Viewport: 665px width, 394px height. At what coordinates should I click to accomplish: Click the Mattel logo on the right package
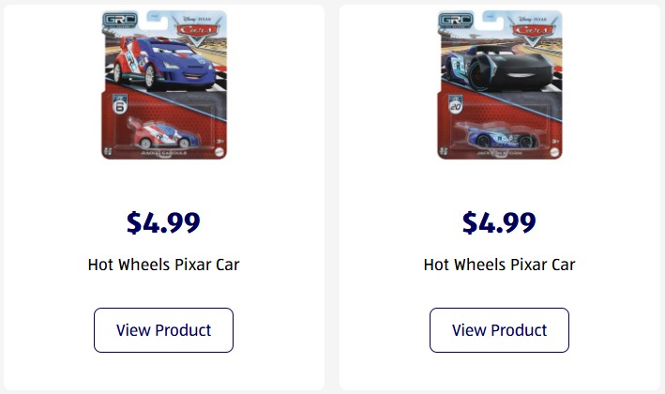(x=554, y=150)
